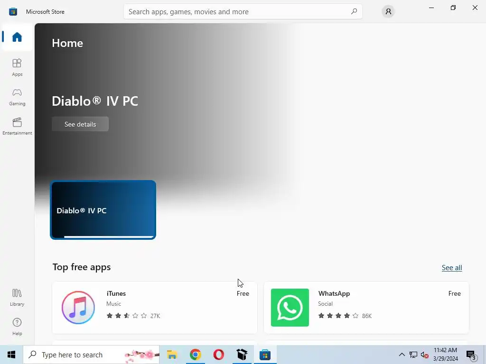Click the WhatsApp star rating 86K

[x=345, y=316]
